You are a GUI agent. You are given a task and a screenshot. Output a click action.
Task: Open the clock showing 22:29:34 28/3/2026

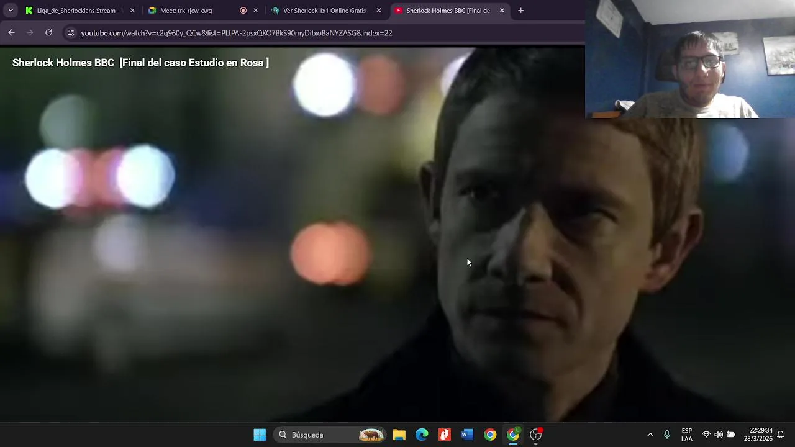click(x=758, y=435)
